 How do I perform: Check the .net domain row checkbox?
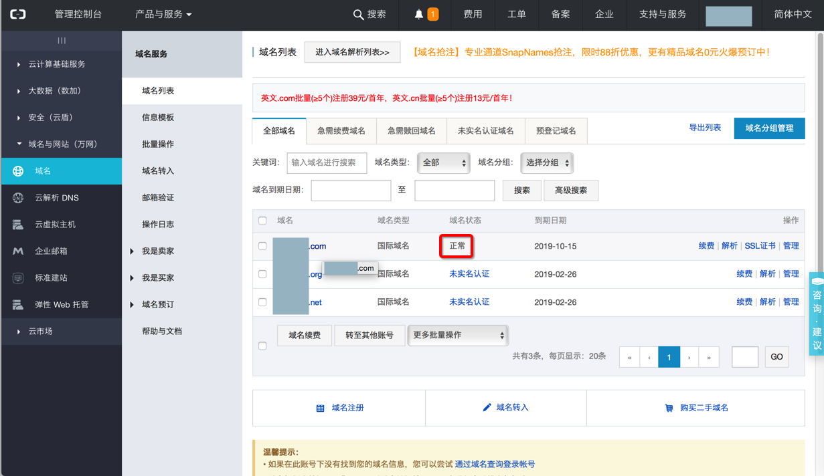(262, 302)
